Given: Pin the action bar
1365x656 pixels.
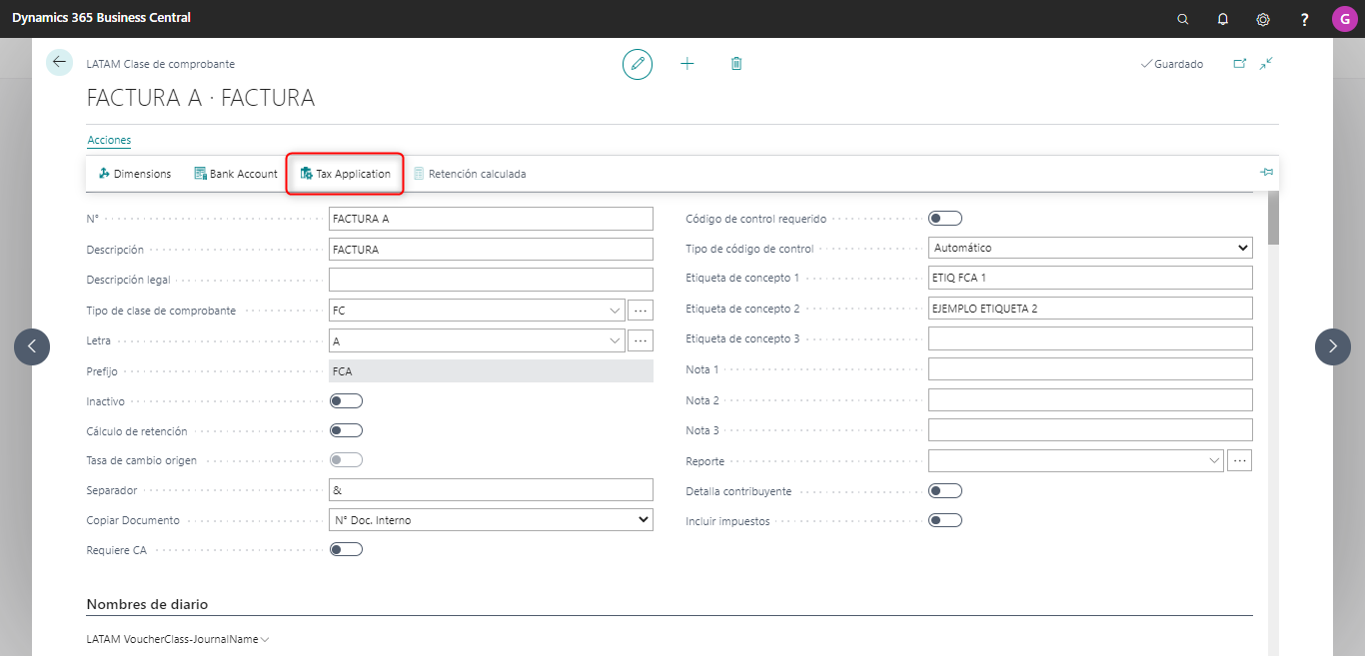Looking at the screenshot, I should (1266, 173).
